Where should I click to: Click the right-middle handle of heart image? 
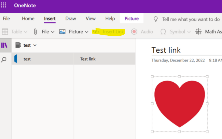(x=207, y=104)
